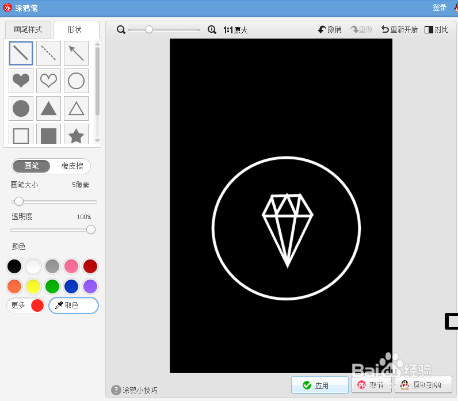Select the filled heart shape
458x401 pixels.
tap(21, 81)
